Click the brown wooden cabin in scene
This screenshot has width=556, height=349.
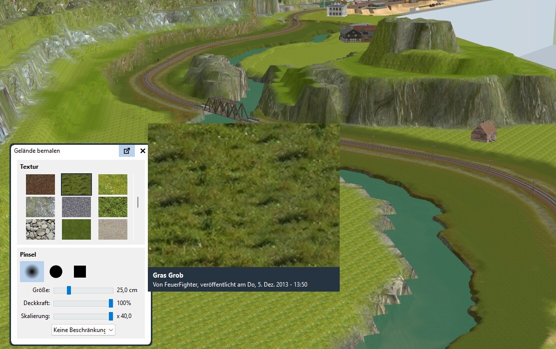(x=484, y=131)
